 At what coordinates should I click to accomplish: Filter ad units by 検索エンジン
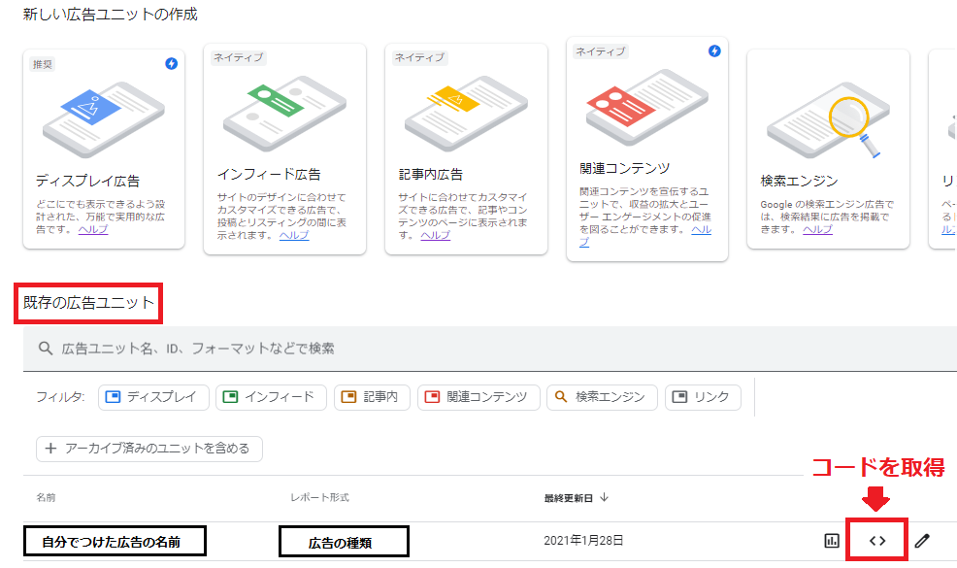coord(602,397)
